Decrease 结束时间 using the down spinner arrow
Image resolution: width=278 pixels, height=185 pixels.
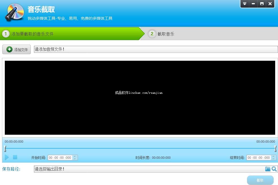(273, 159)
